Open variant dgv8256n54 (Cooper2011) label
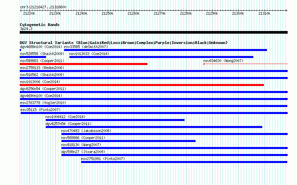Screen dimensions: 297x185 (43, 89)
